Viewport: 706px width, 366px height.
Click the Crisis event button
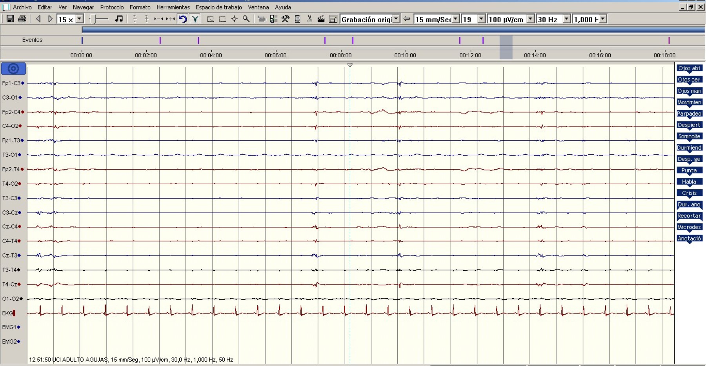click(689, 193)
